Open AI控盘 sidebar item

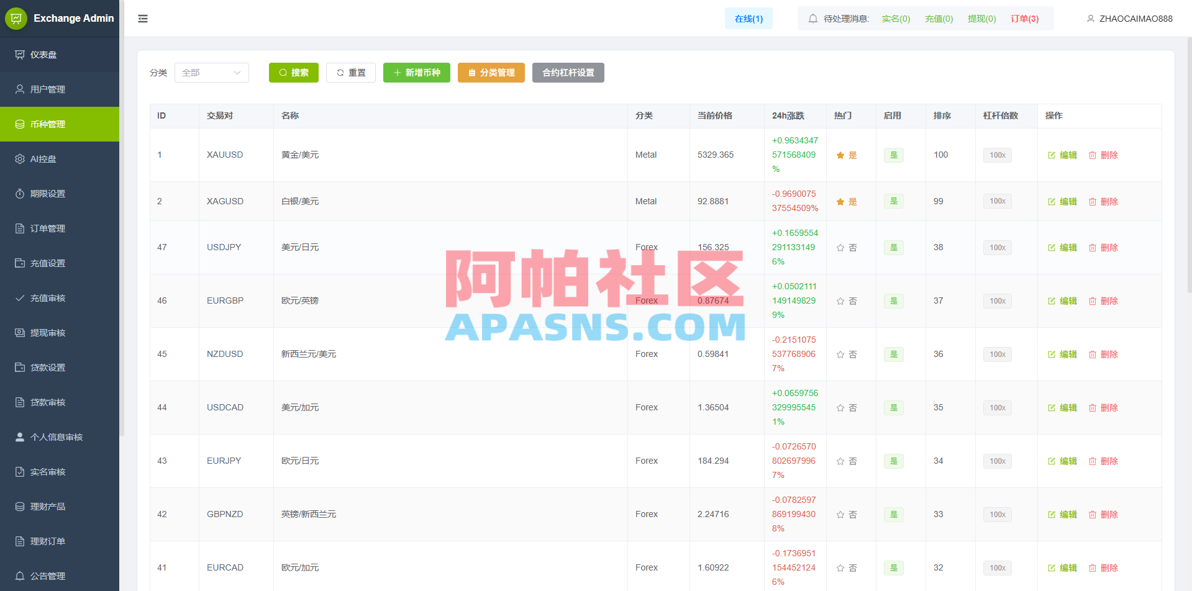coord(60,159)
